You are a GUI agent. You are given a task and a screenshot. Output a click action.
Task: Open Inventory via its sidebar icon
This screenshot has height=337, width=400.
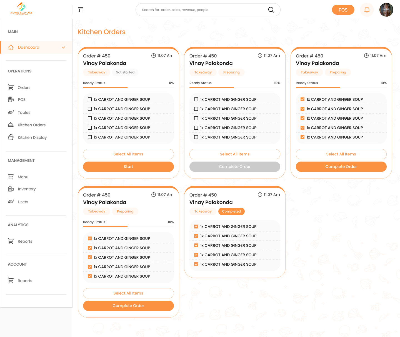(11, 189)
